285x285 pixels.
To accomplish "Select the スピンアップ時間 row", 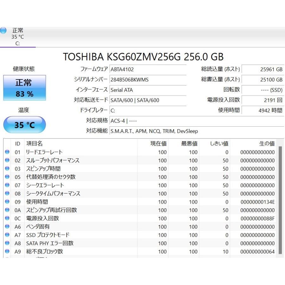I will (x=140, y=168).
